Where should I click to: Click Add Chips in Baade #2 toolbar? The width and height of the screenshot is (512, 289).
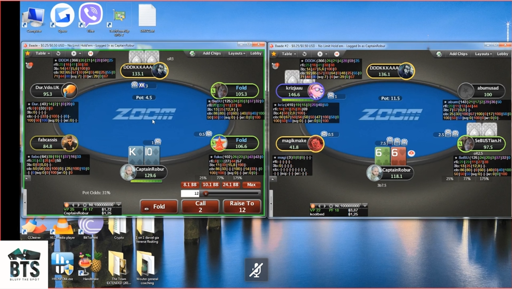(x=458, y=54)
